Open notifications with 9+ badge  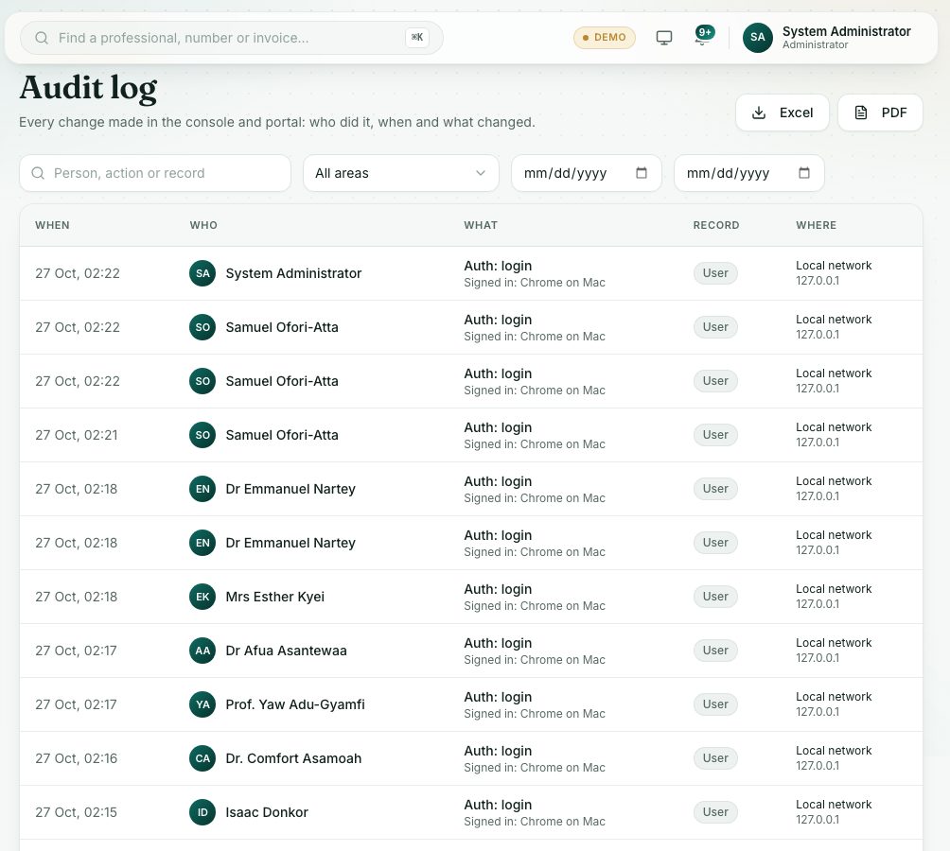coord(703,36)
